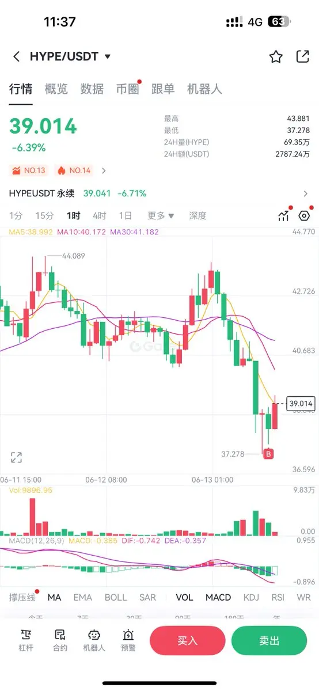The image size is (319, 691).
Task: Open HYPEUSDT 永续 perpetual contract row
Action: pos(159,193)
